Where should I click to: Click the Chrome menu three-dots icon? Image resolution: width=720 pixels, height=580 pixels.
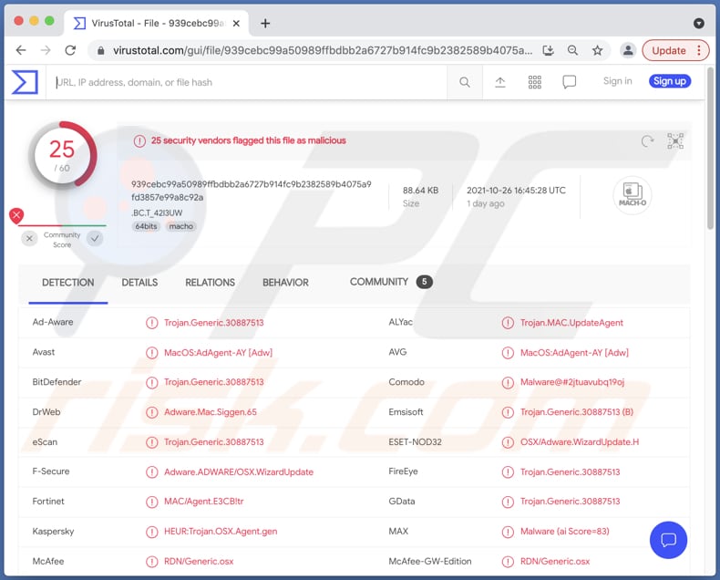699,50
